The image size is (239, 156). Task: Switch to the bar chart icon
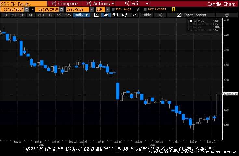[x=116, y=15]
